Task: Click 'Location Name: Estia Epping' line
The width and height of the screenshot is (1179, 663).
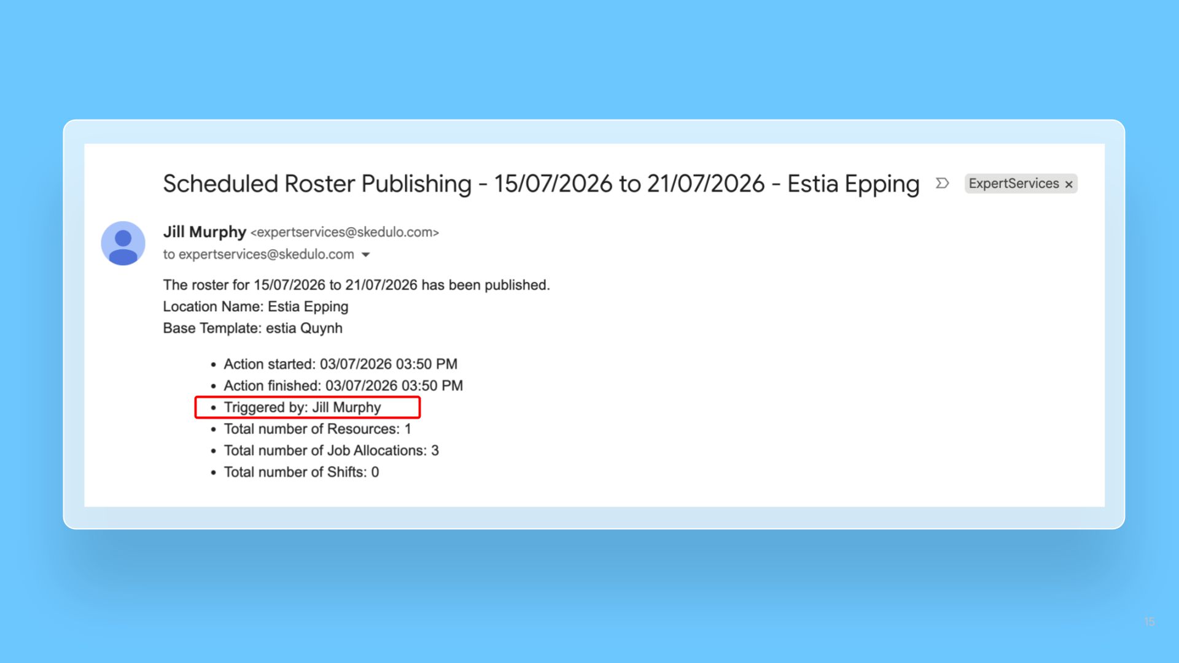Action: pyautogui.click(x=255, y=306)
